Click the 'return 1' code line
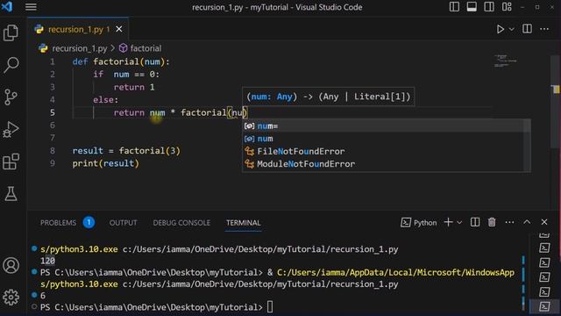The image size is (561, 316). coord(134,87)
